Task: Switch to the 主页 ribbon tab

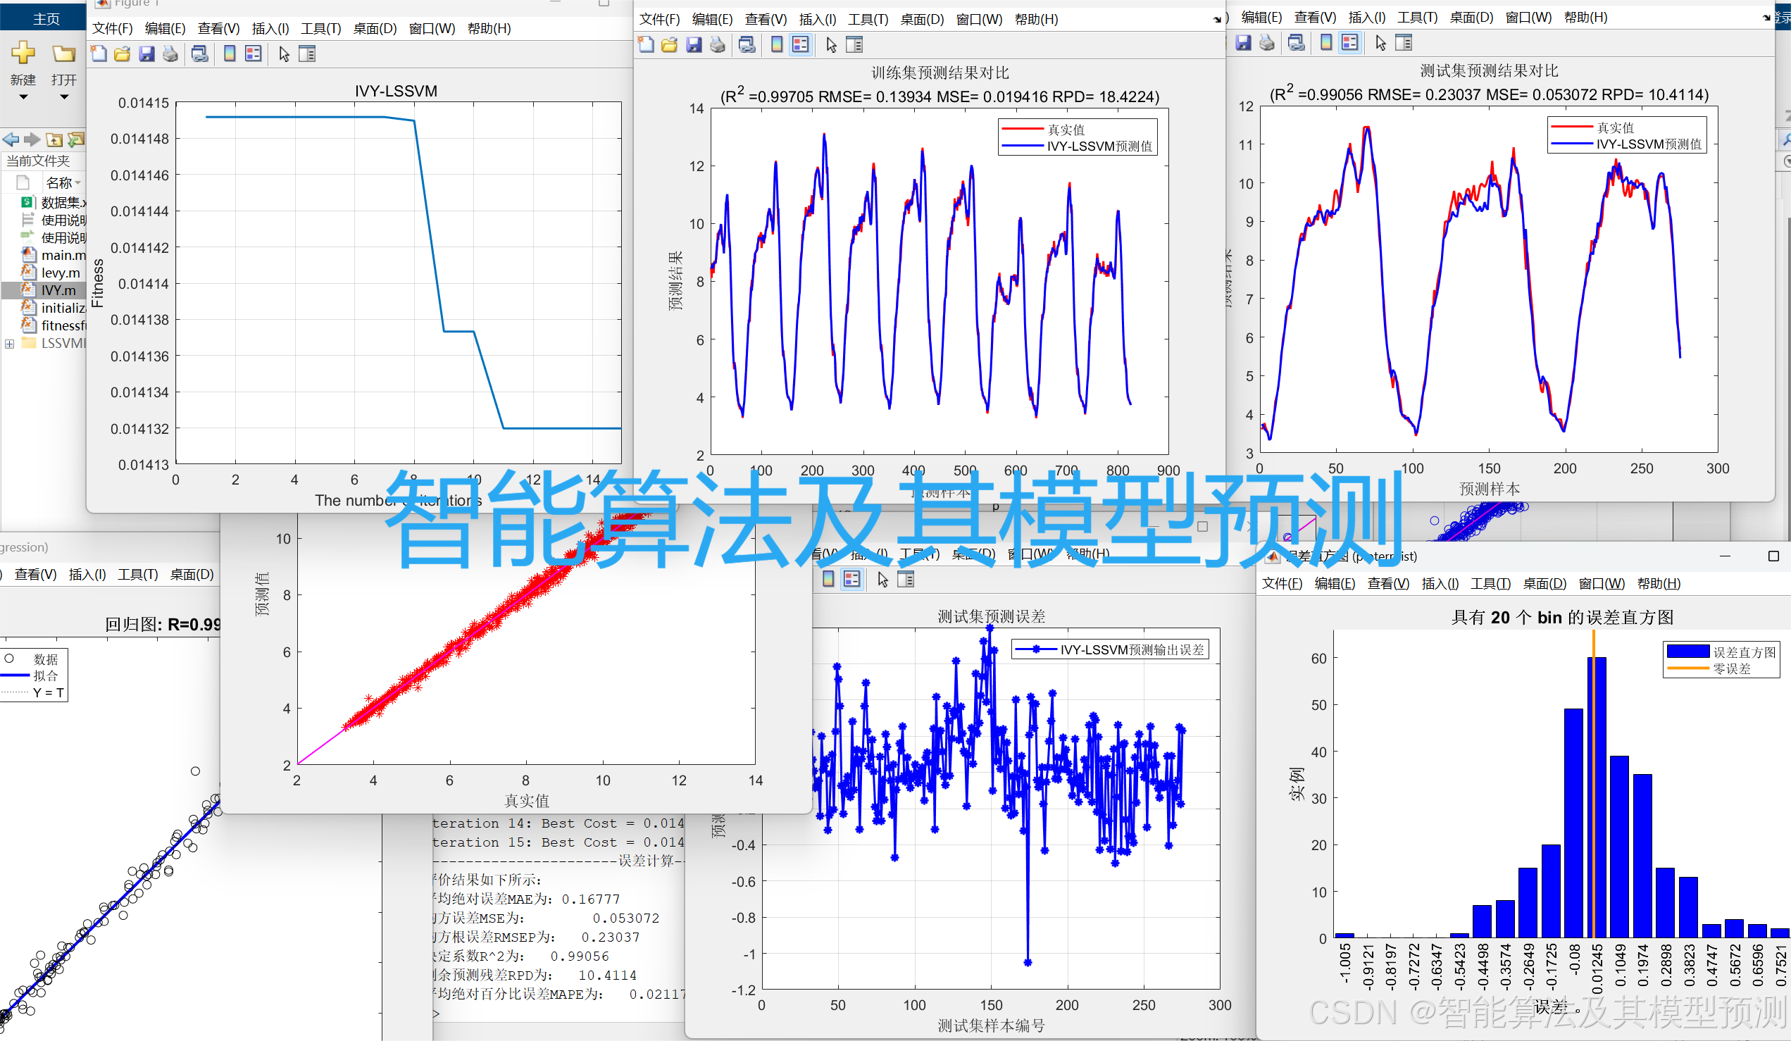Action: coord(46,18)
